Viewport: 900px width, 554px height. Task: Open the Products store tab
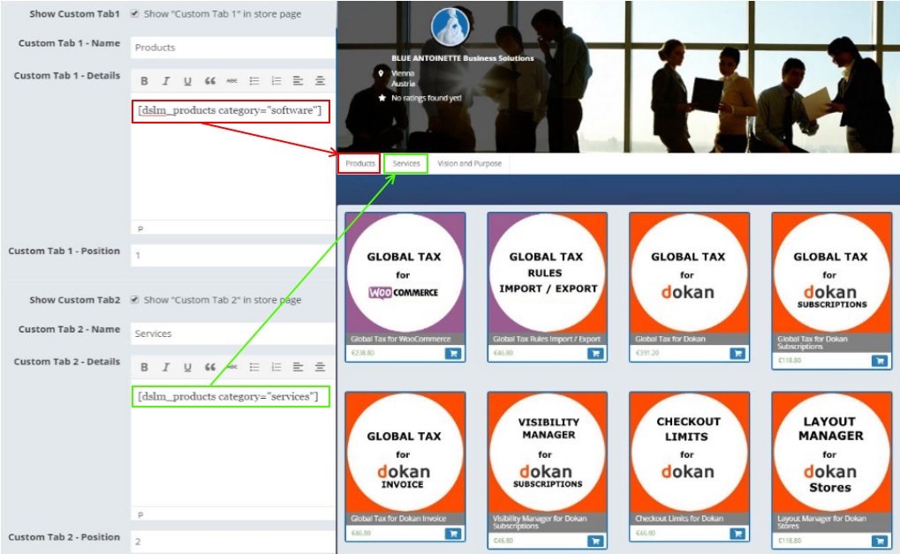tap(359, 163)
